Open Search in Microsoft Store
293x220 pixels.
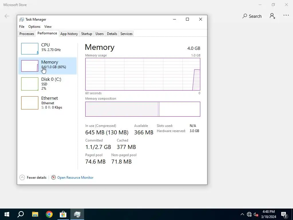tap(252, 16)
